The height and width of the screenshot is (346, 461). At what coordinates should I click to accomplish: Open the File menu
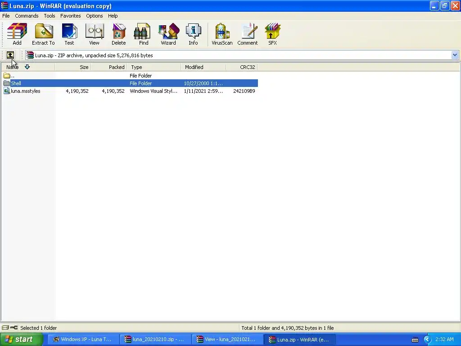6,16
